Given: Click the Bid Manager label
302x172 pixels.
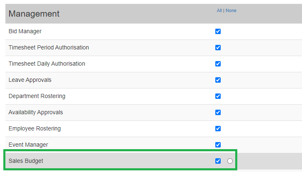Looking at the screenshot, I should (x=25, y=31).
